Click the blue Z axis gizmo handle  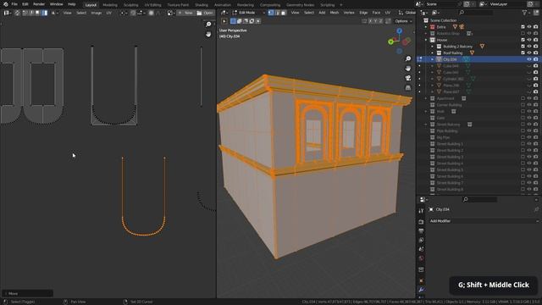point(399,30)
